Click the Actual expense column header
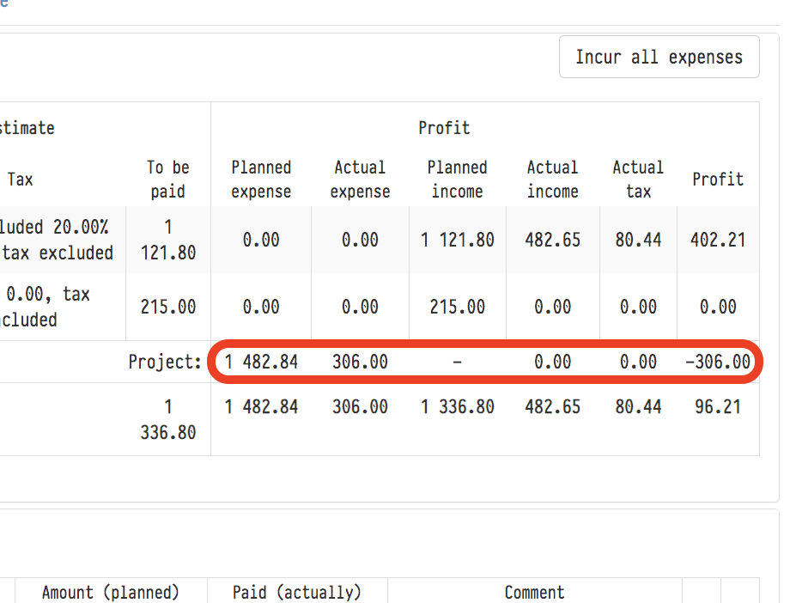The height and width of the screenshot is (603, 790). (360, 180)
